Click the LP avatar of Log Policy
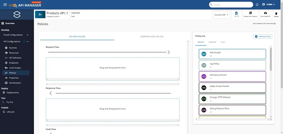Image resolution: width=283 pixels, height=134 pixels. [x=204, y=65]
